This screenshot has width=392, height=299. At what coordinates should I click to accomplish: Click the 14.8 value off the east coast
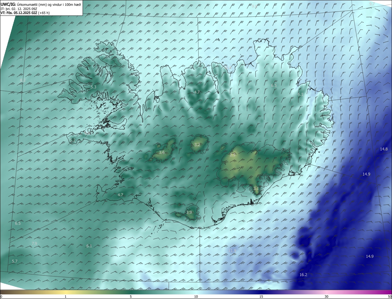tap(384, 149)
